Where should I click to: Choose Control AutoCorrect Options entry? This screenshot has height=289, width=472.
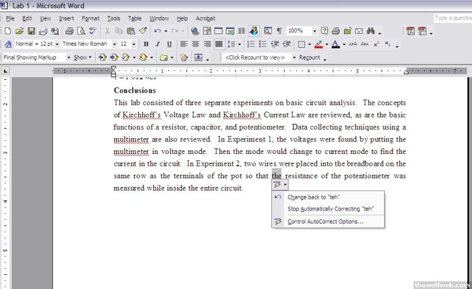(325, 222)
